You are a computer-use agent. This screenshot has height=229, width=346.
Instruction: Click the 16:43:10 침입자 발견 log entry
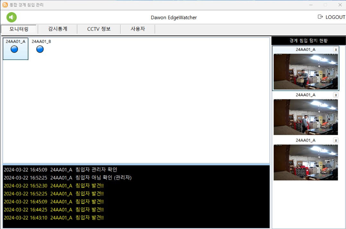point(54,217)
